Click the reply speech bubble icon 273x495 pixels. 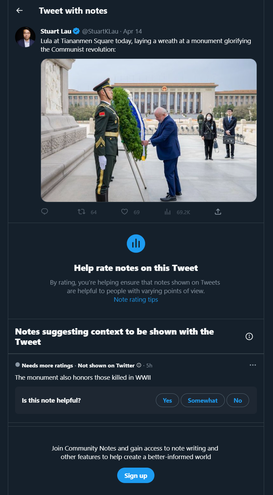pyautogui.click(x=44, y=212)
